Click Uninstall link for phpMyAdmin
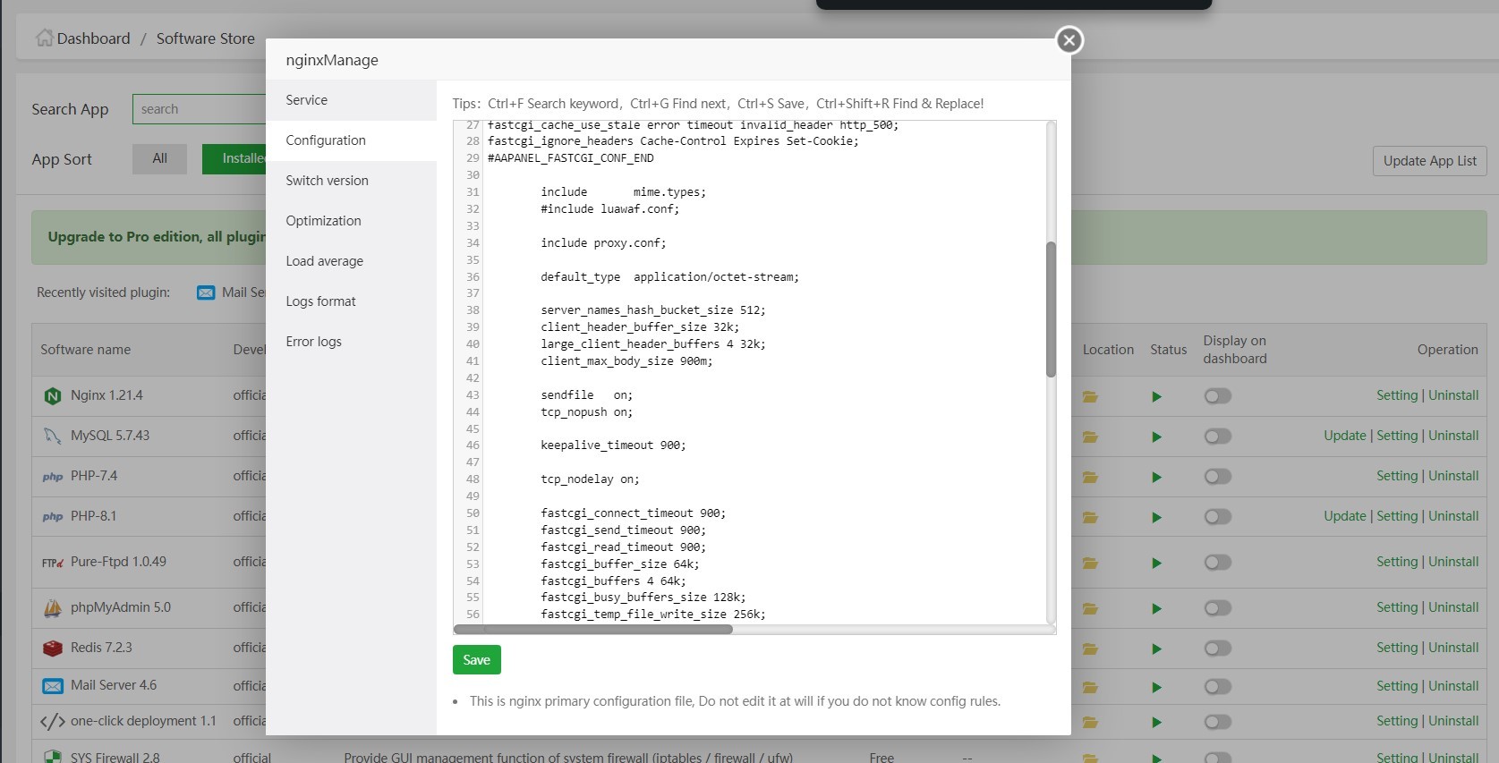Image resolution: width=1499 pixels, height=763 pixels. pyautogui.click(x=1453, y=607)
